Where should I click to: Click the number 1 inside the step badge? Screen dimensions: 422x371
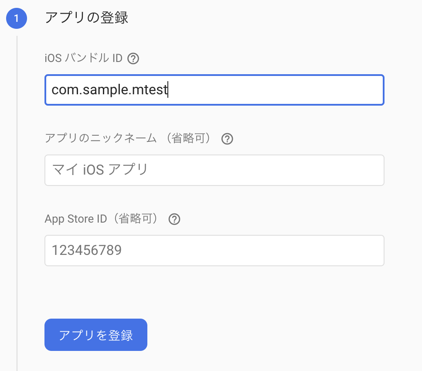click(x=17, y=18)
